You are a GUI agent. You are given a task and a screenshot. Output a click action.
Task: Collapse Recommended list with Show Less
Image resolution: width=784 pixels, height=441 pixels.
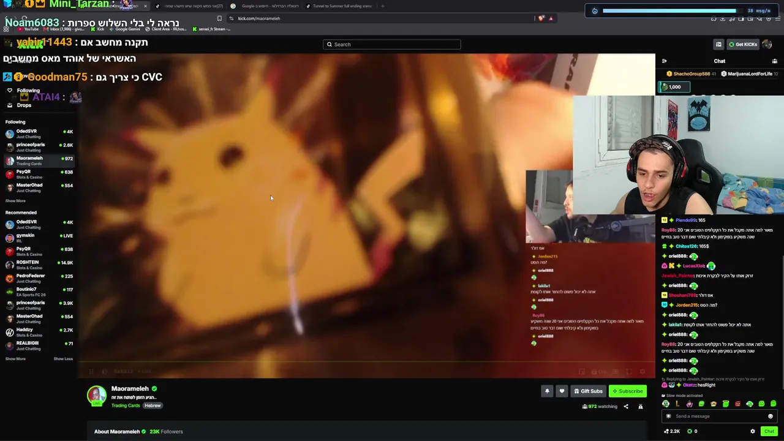[x=63, y=359]
